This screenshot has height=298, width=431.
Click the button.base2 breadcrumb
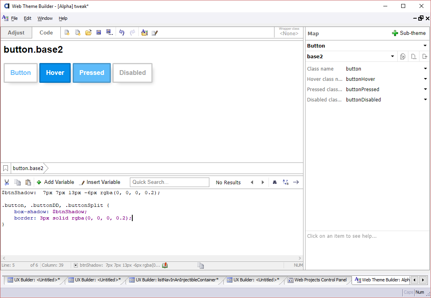[28, 168]
